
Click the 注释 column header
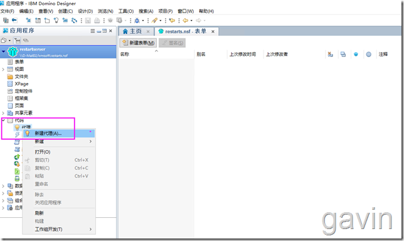coord(383,54)
